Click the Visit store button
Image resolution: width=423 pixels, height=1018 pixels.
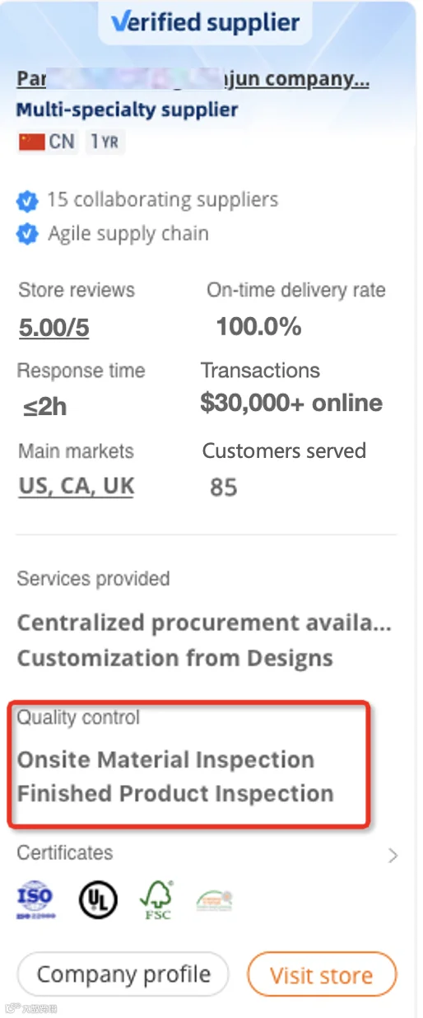[x=322, y=976]
